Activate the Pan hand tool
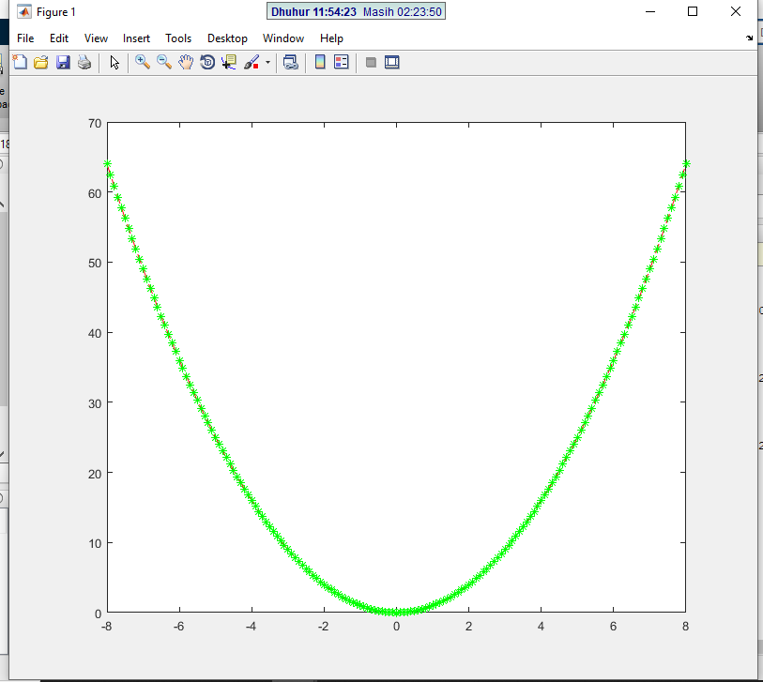The image size is (763, 682). point(185,62)
